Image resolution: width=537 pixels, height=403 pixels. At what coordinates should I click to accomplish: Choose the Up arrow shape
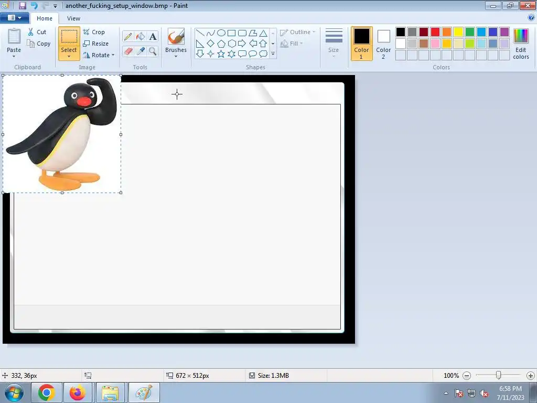point(263,44)
